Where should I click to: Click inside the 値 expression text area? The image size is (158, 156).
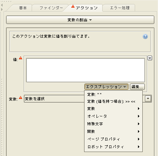pyautogui.click(x=86, y=70)
